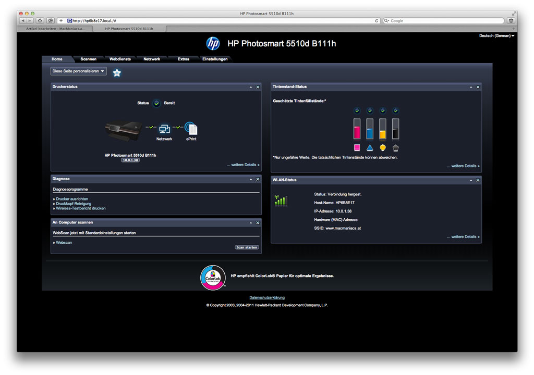Click the Google search field
The height and width of the screenshot is (375, 534).
[443, 21]
